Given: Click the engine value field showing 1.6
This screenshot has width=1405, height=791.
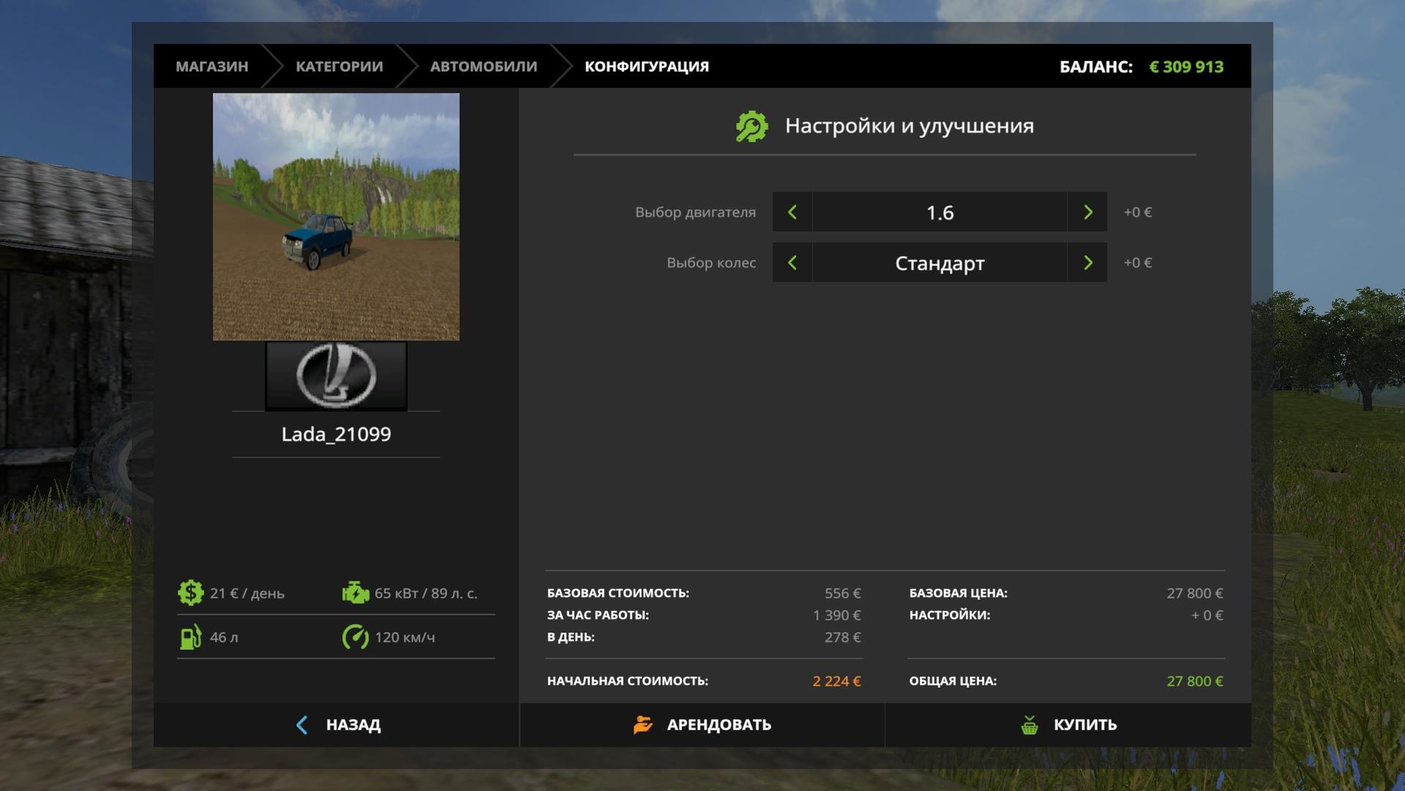Looking at the screenshot, I should [939, 212].
